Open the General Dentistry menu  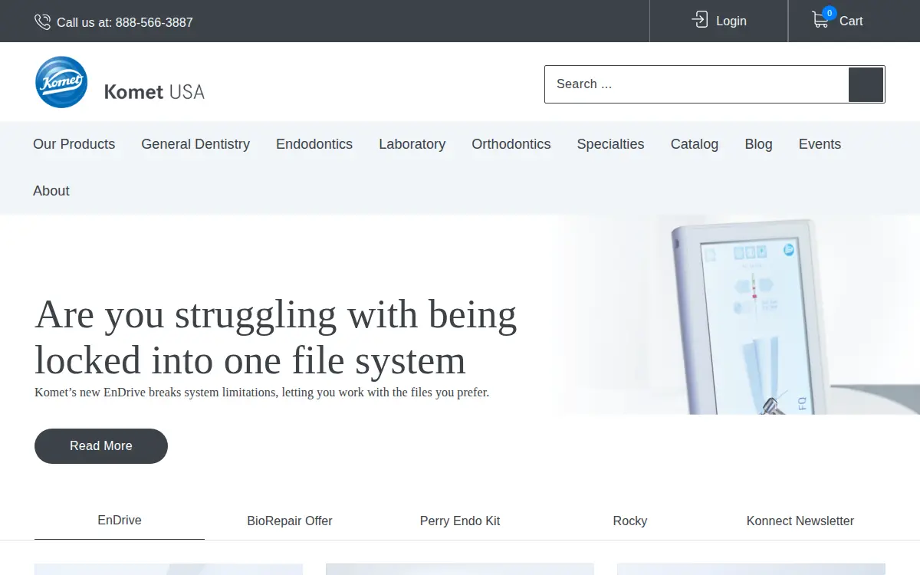pyautogui.click(x=195, y=144)
